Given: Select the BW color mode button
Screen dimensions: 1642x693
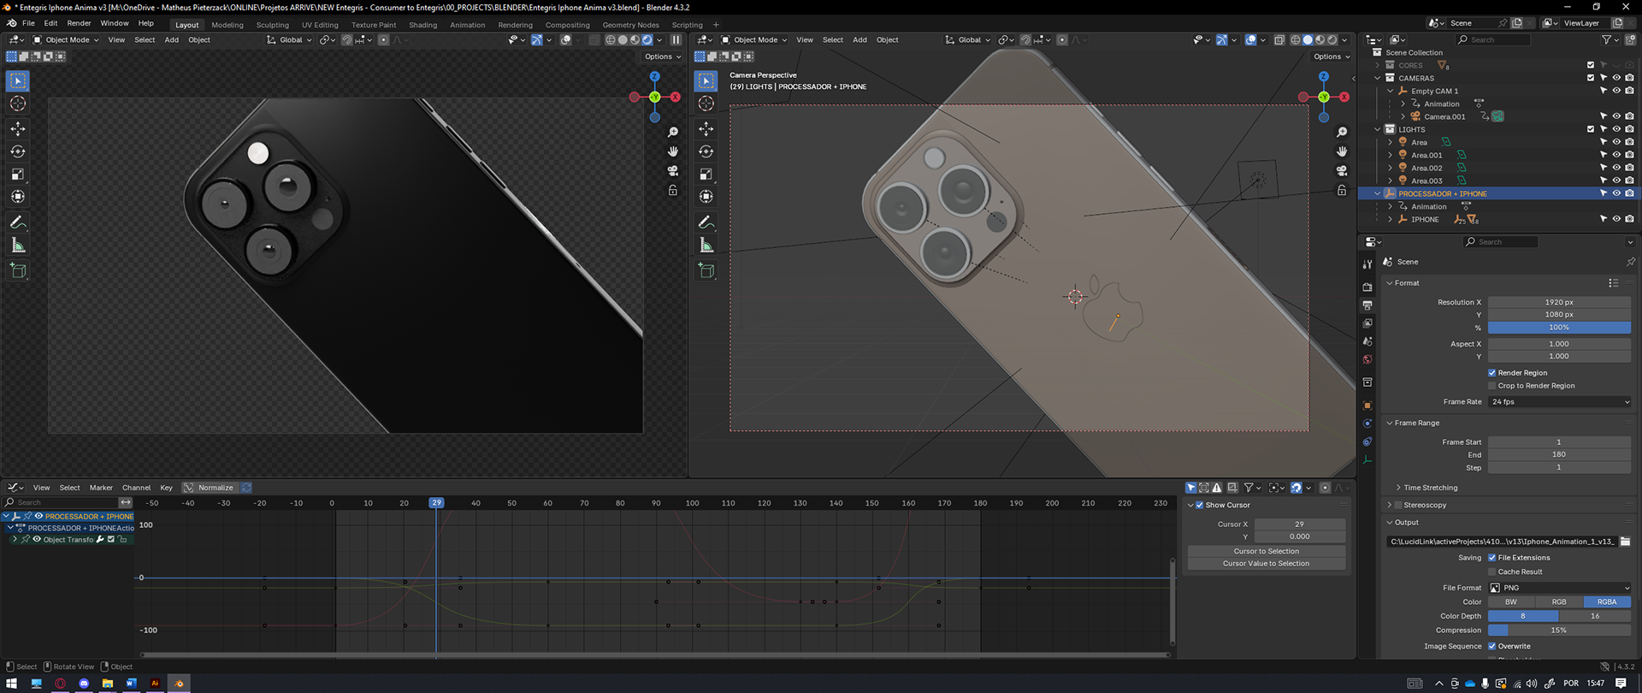Looking at the screenshot, I should [1511, 602].
